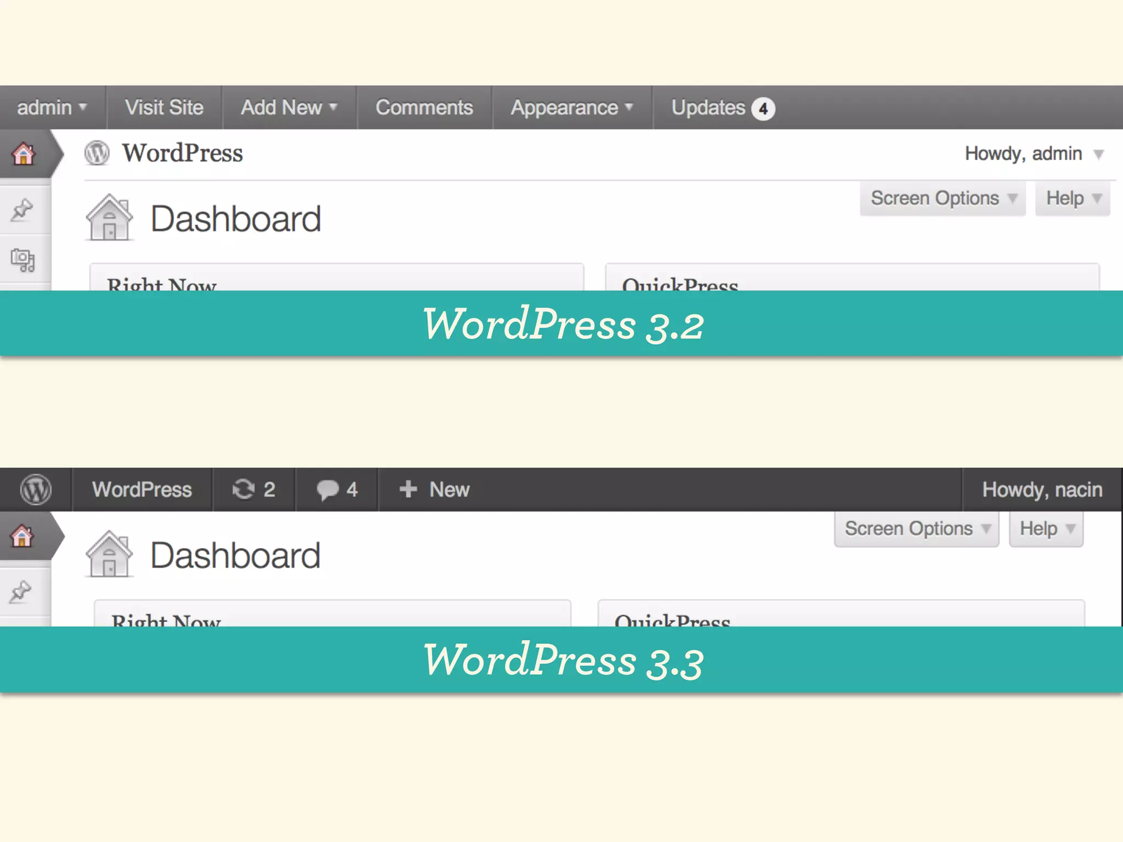Click the large house icon beside 3.3 Dashboard heading
Image resolution: width=1123 pixels, height=842 pixels.
pyautogui.click(x=109, y=554)
